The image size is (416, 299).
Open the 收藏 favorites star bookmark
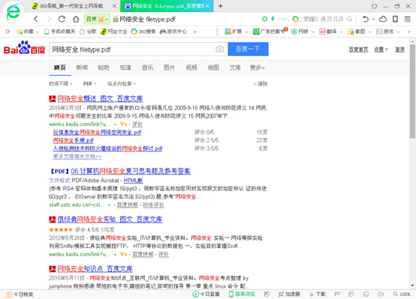coord(27,31)
